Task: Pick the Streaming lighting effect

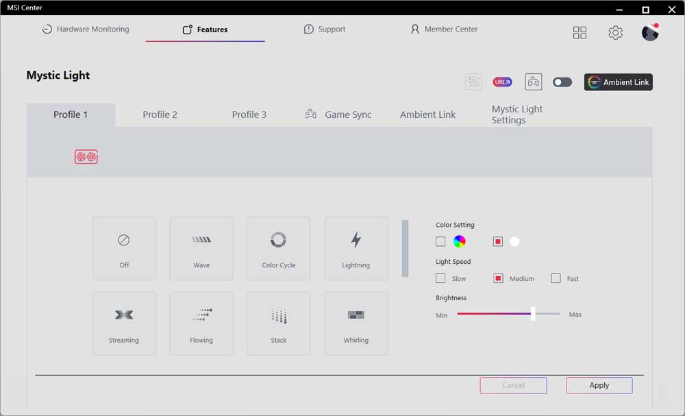Action: click(124, 323)
